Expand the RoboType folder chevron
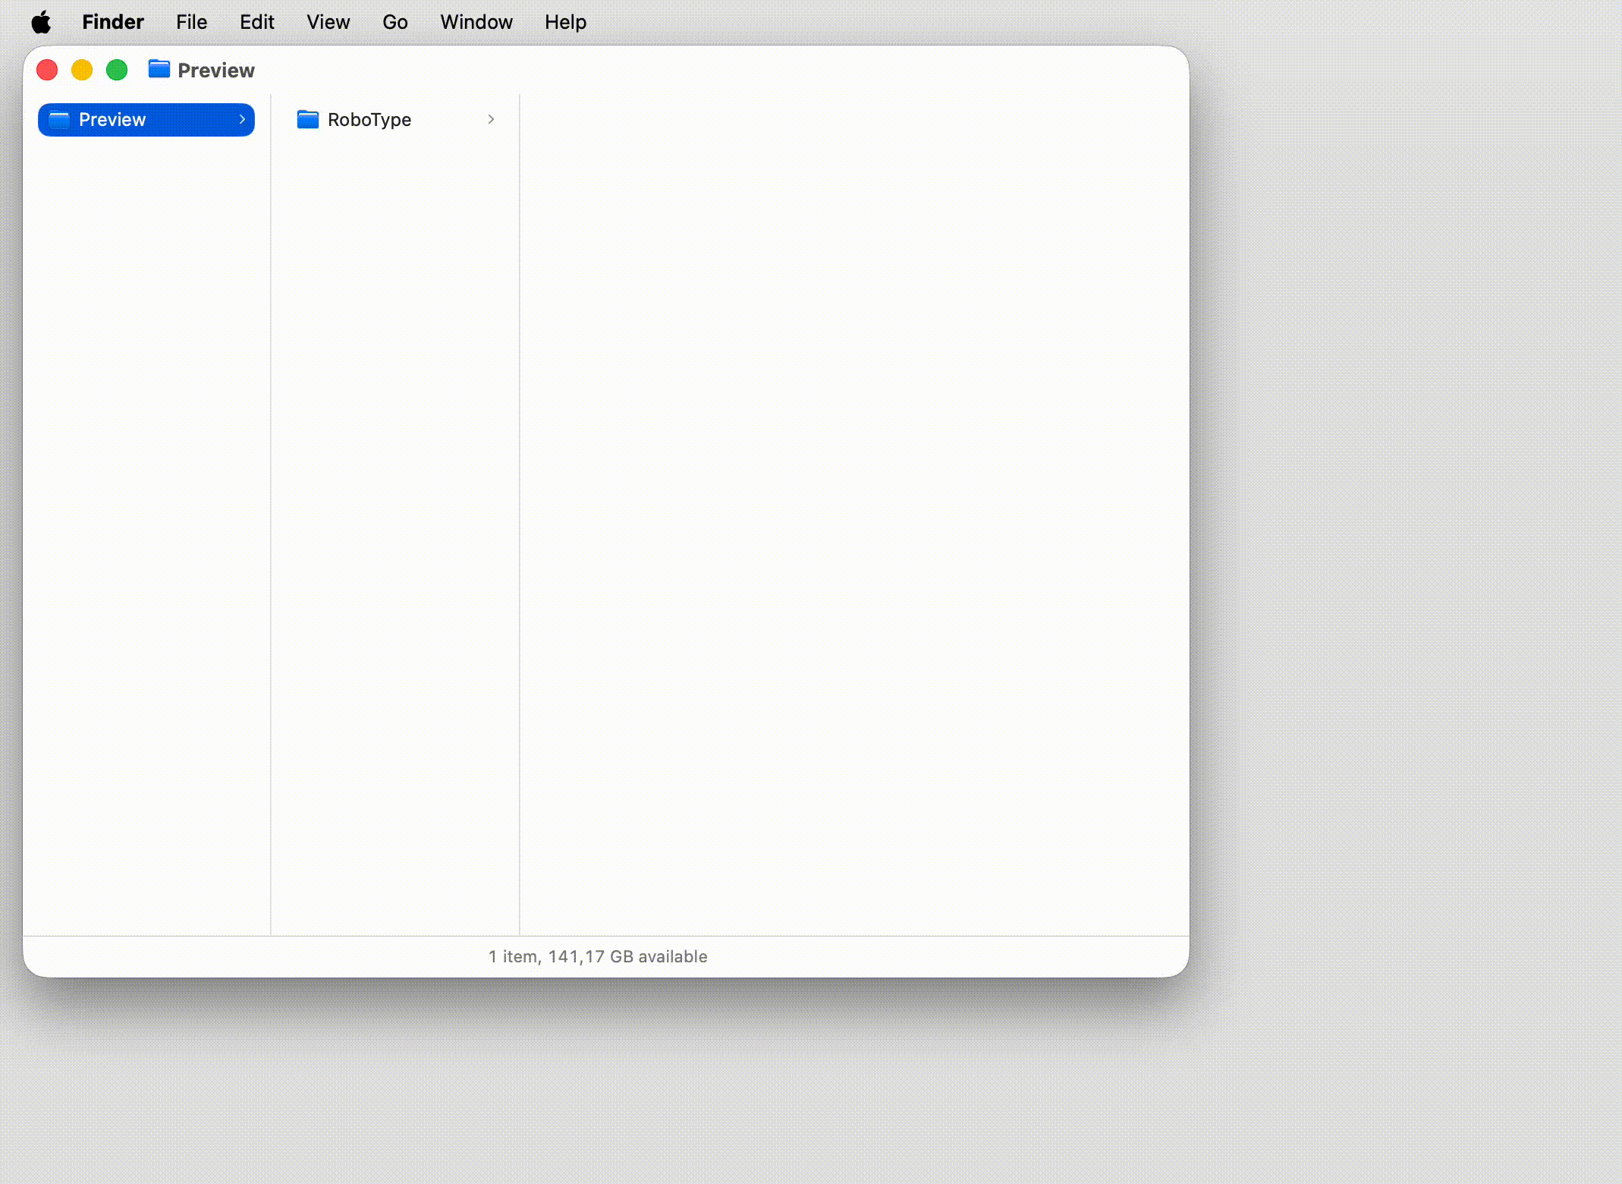 [x=491, y=120]
